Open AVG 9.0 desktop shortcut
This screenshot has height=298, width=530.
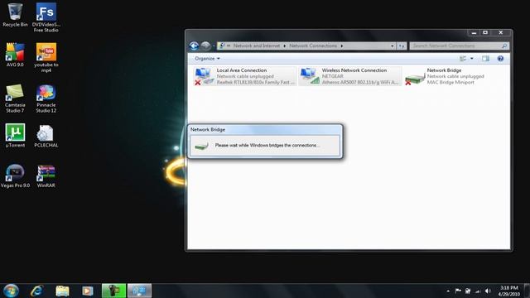15,55
